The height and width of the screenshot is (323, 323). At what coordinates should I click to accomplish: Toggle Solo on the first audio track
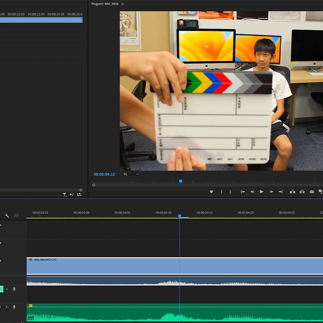click(6, 289)
